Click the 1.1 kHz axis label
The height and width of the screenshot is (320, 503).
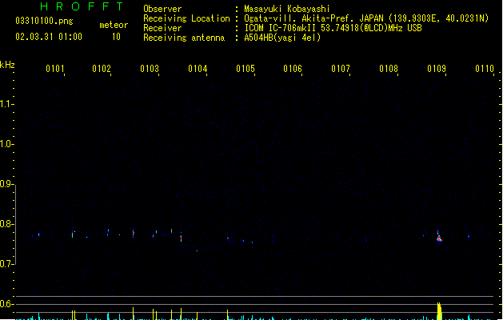[x=6, y=104]
